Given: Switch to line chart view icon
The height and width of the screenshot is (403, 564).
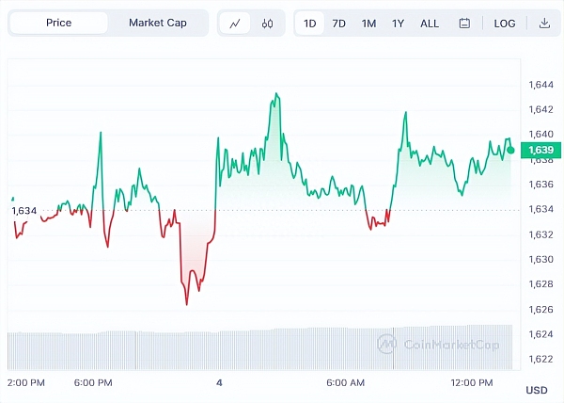Looking at the screenshot, I should [235, 24].
